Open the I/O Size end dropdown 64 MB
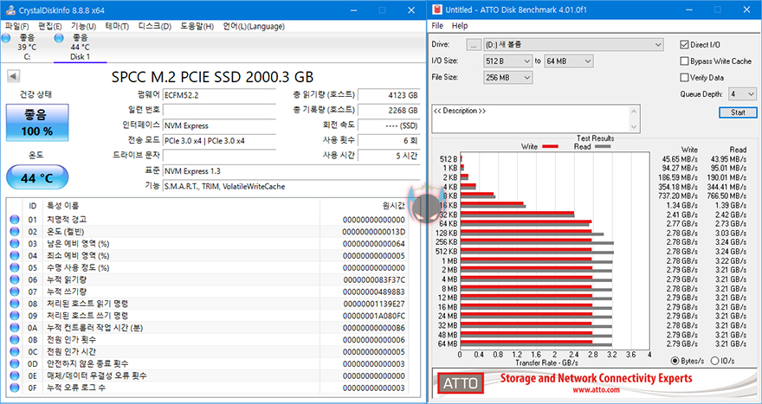This screenshot has height=404, width=762. (x=569, y=61)
